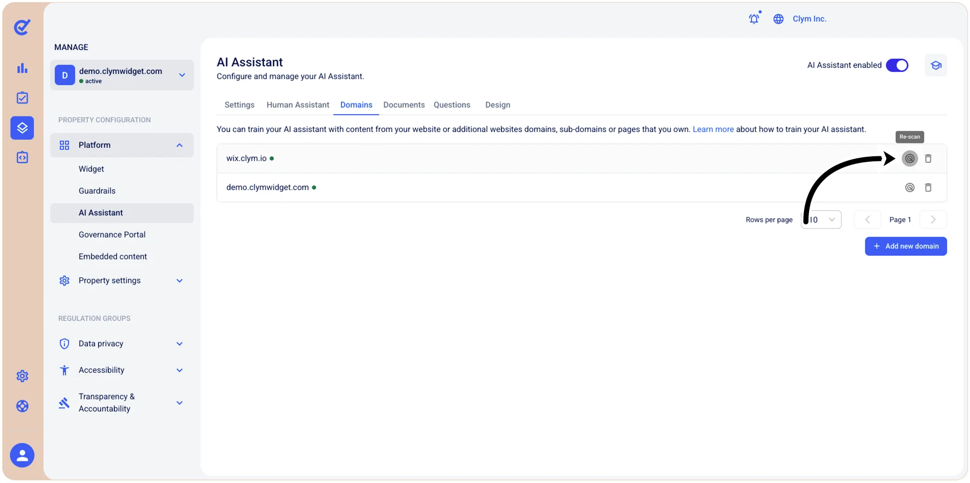Delete demo.clymwidget.com domain via trash icon
Image resolution: width=970 pixels, height=483 pixels.
pos(928,188)
